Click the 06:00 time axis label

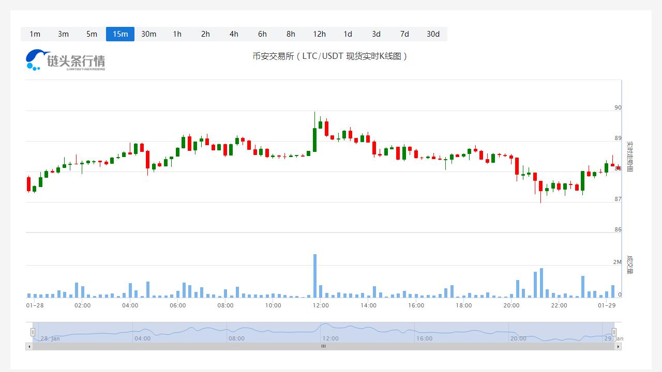(x=177, y=305)
